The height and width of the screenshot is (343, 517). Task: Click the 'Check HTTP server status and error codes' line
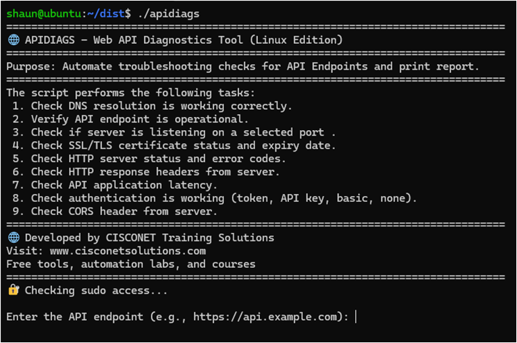point(167,159)
